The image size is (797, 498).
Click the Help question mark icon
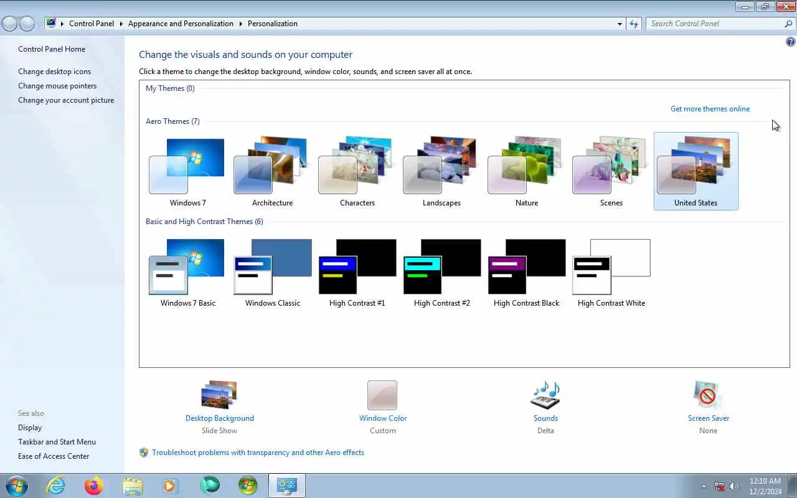coord(791,42)
